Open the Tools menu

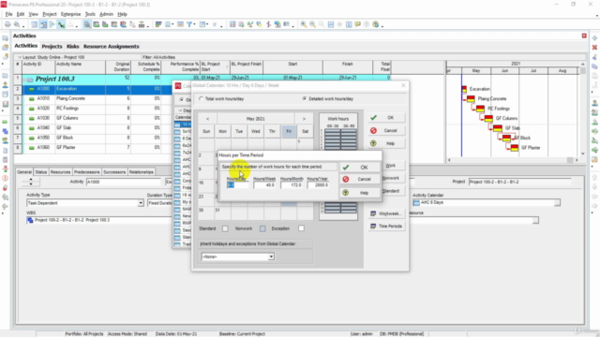[x=90, y=14]
